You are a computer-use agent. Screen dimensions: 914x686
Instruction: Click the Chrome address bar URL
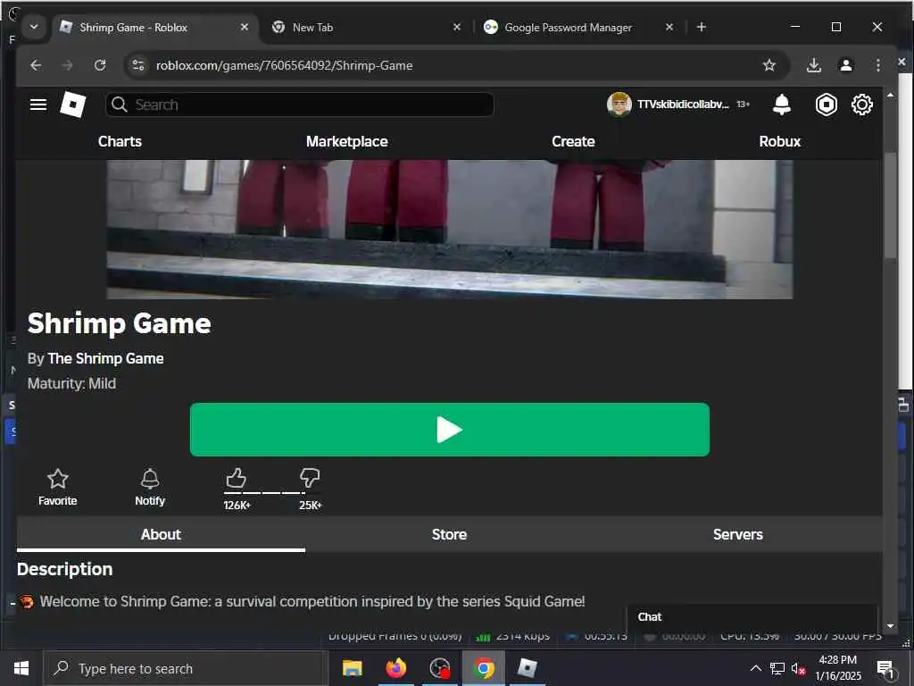coord(285,65)
